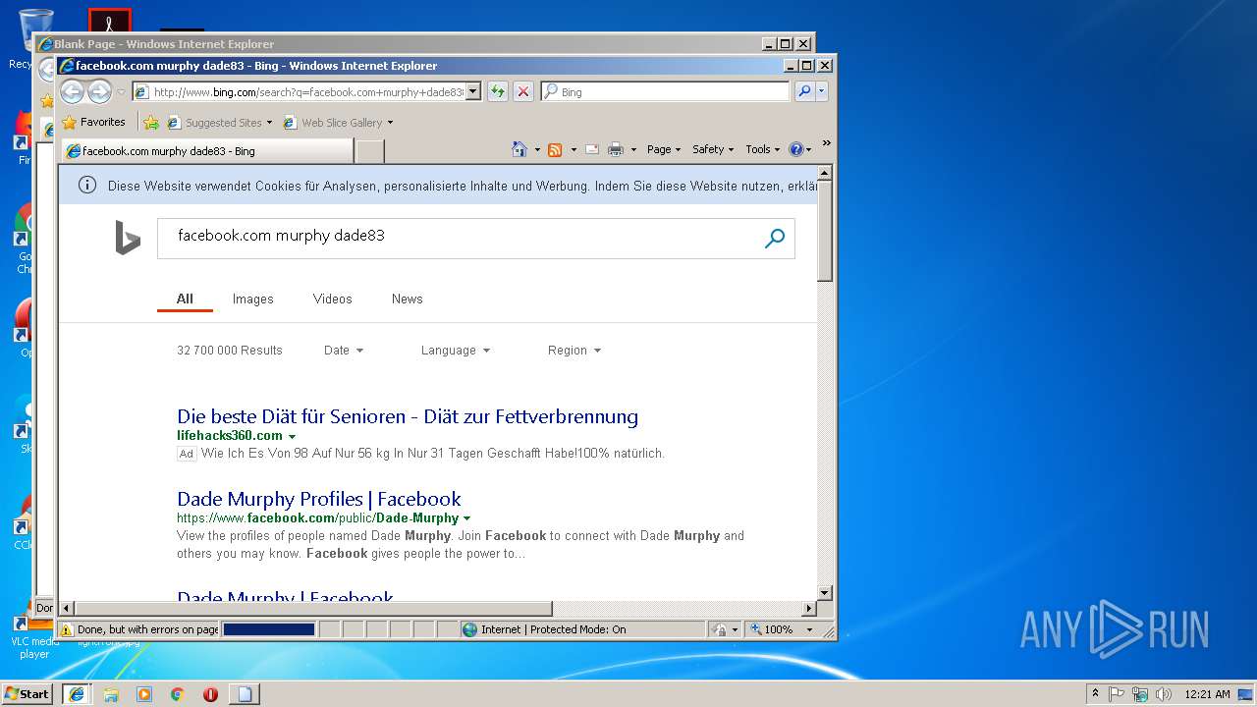Click the Bing logo
This screenshot has width=1257, height=707.
coord(128,238)
